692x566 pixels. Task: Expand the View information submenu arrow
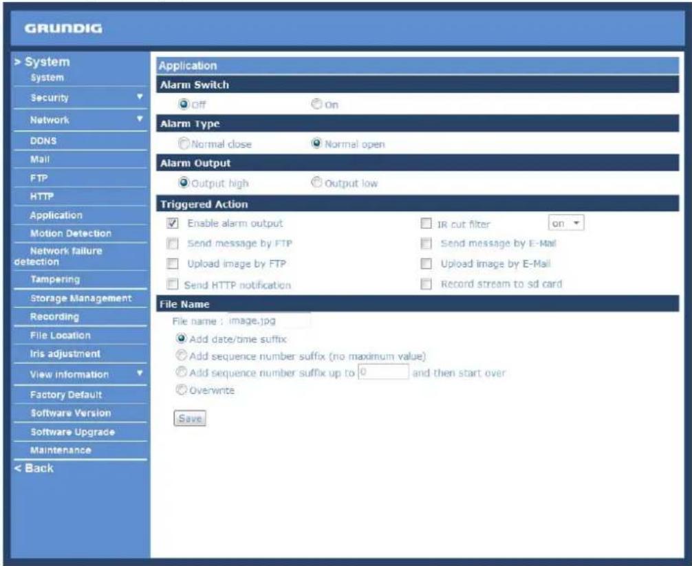(140, 373)
